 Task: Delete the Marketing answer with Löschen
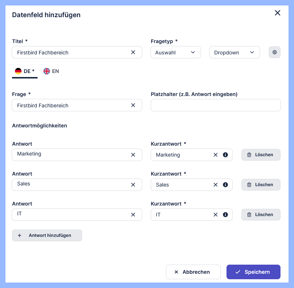[261, 155]
